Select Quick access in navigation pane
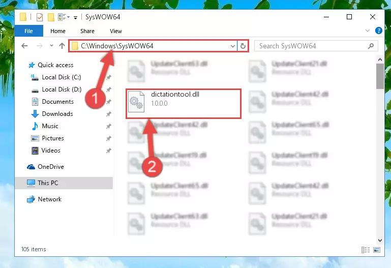Viewport: 391px width, 268px height. [x=55, y=65]
